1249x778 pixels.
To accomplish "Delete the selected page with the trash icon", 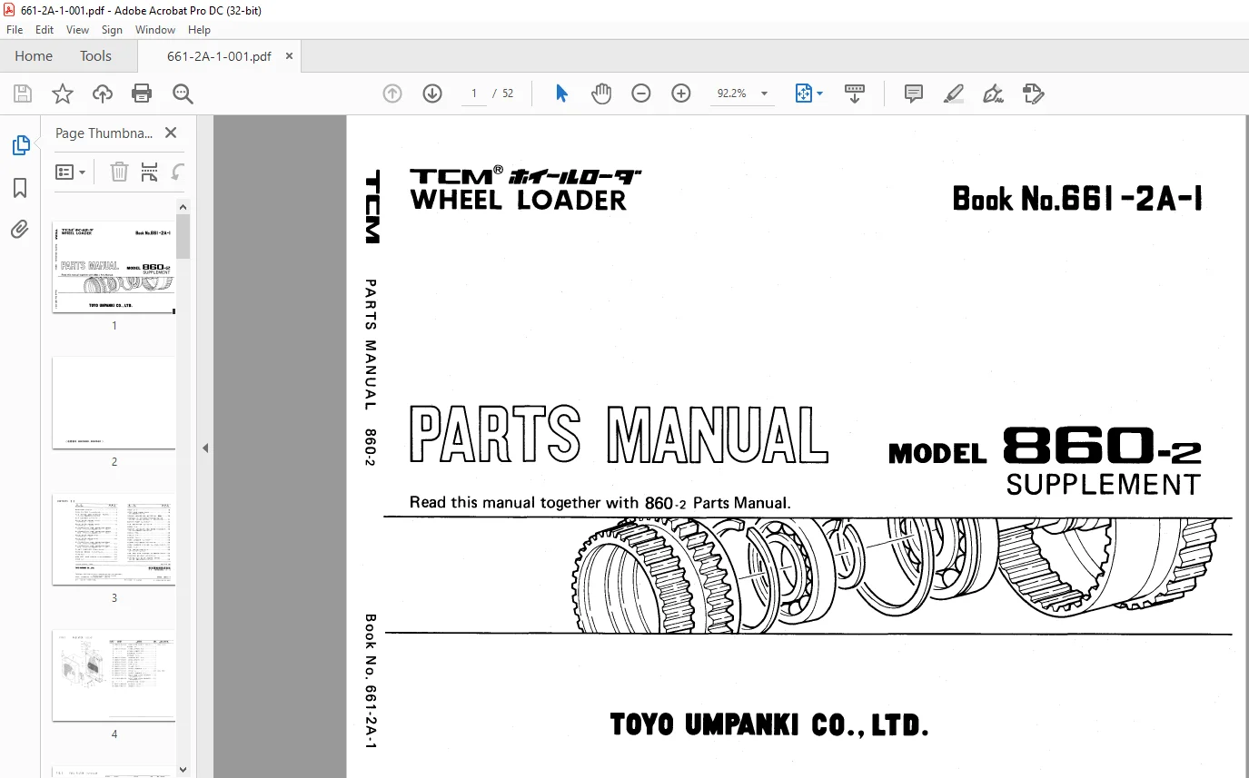I will [119, 172].
